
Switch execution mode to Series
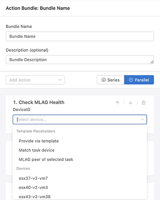click(110, 80)
